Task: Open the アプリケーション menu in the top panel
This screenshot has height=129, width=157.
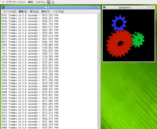Action: (16, 2)
